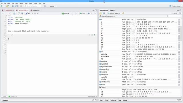The height and width of the screenshot is (103, 183).
Task: View LC data in grid icon
Action: [x=179, y=52]
